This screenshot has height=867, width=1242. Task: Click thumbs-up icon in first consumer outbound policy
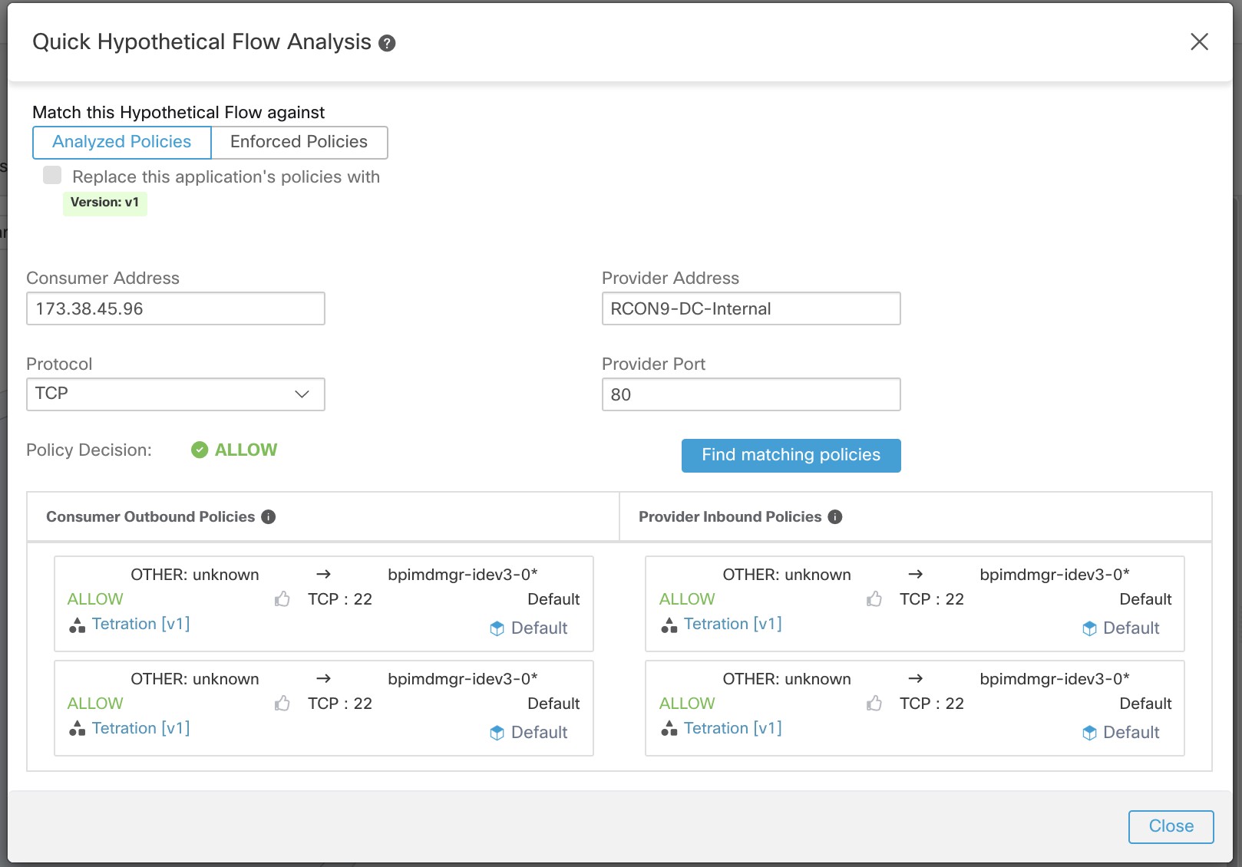pyautogui.click(x=282, y=598)
